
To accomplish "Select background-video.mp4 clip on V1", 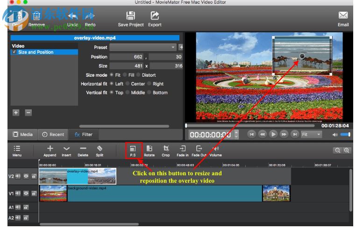I will (164, 194).
